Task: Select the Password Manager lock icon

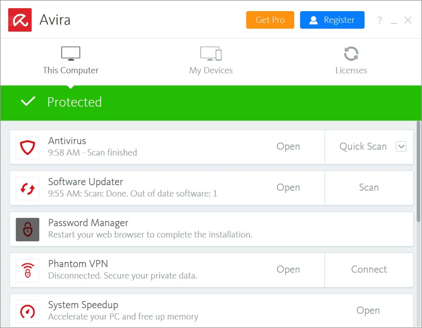Action: tap(27, 229)
